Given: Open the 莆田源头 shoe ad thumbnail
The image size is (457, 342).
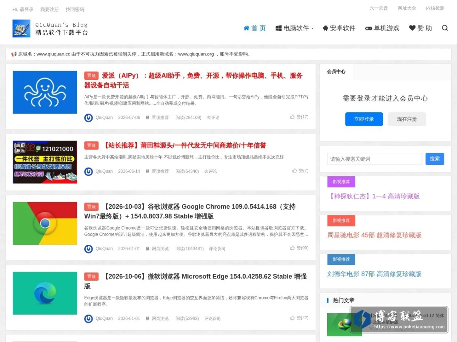Looking at the screenshot, I should point(45,162).
